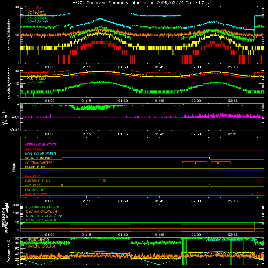Select the green FRONTS_OFF label
The image size is (268, 268).
click(x=36, y=190)
